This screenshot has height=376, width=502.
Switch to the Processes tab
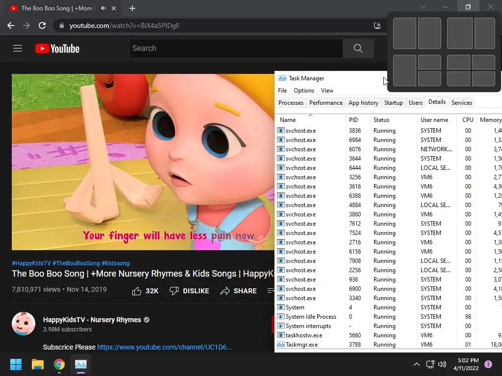(291, 103)
